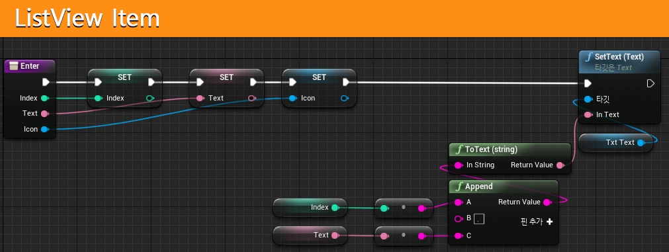Click the Append node's A input pin
The image size is (669, 252).
coord(459,202)
